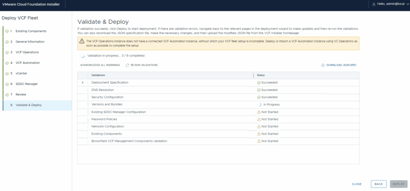Click the in-progress spinner for Versions and Bundles
The width and height of the screenshot is (410, 191).
259,104
